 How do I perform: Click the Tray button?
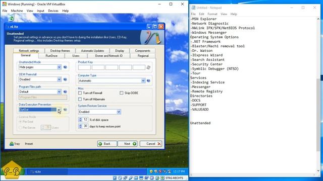[15, 144]
